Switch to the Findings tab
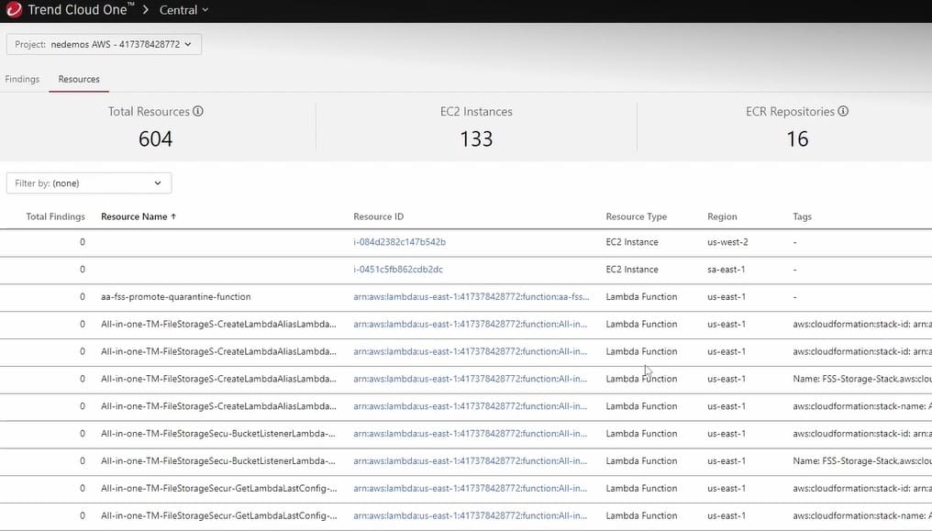Screen dimensions: 932x531 pos(22,79)
